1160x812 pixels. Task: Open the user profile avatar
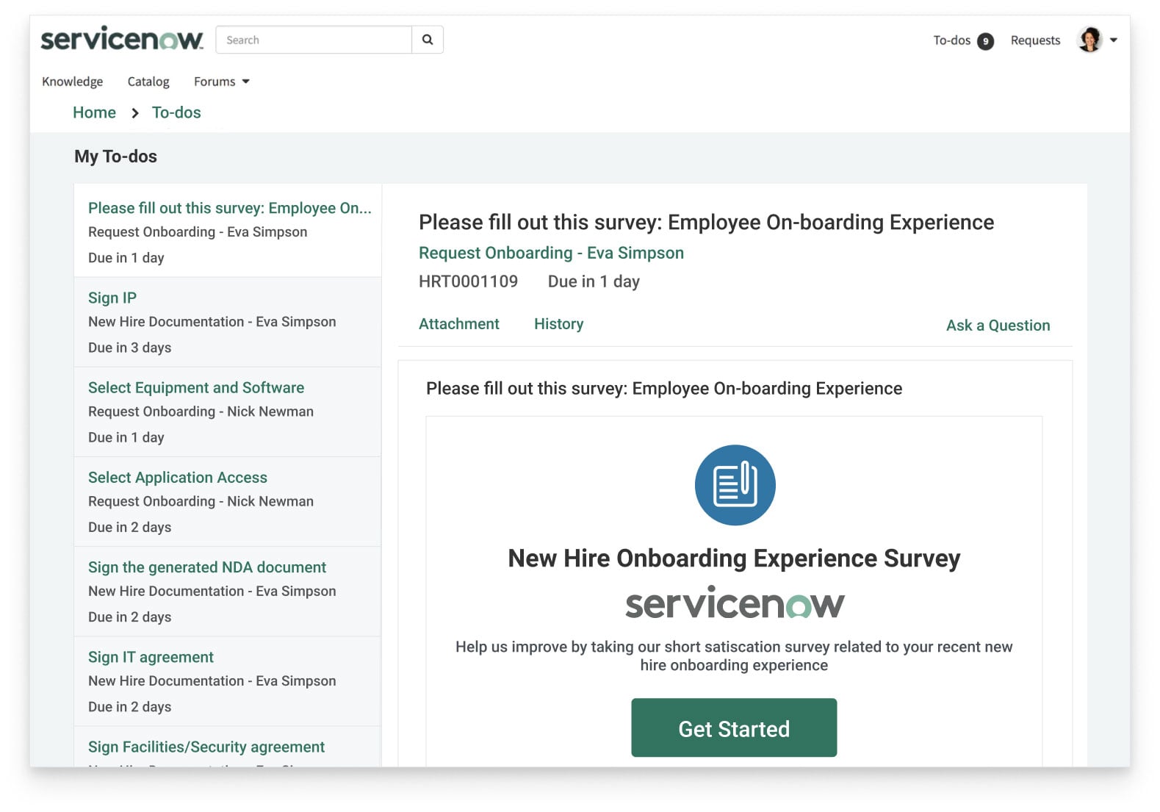coord(1089,40)
